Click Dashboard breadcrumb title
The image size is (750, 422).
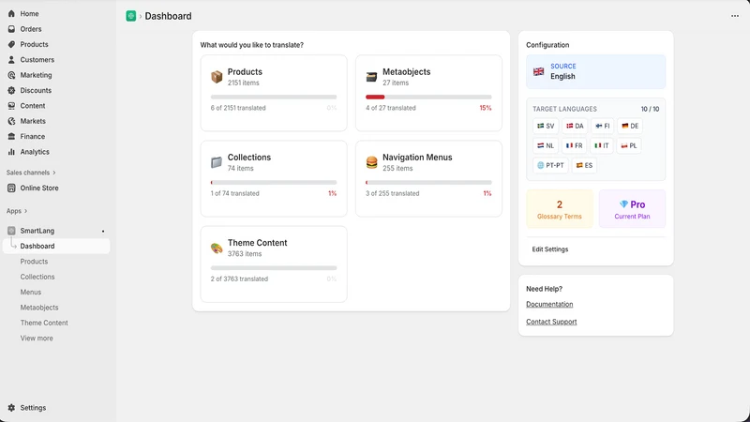(x=169, y=16)
